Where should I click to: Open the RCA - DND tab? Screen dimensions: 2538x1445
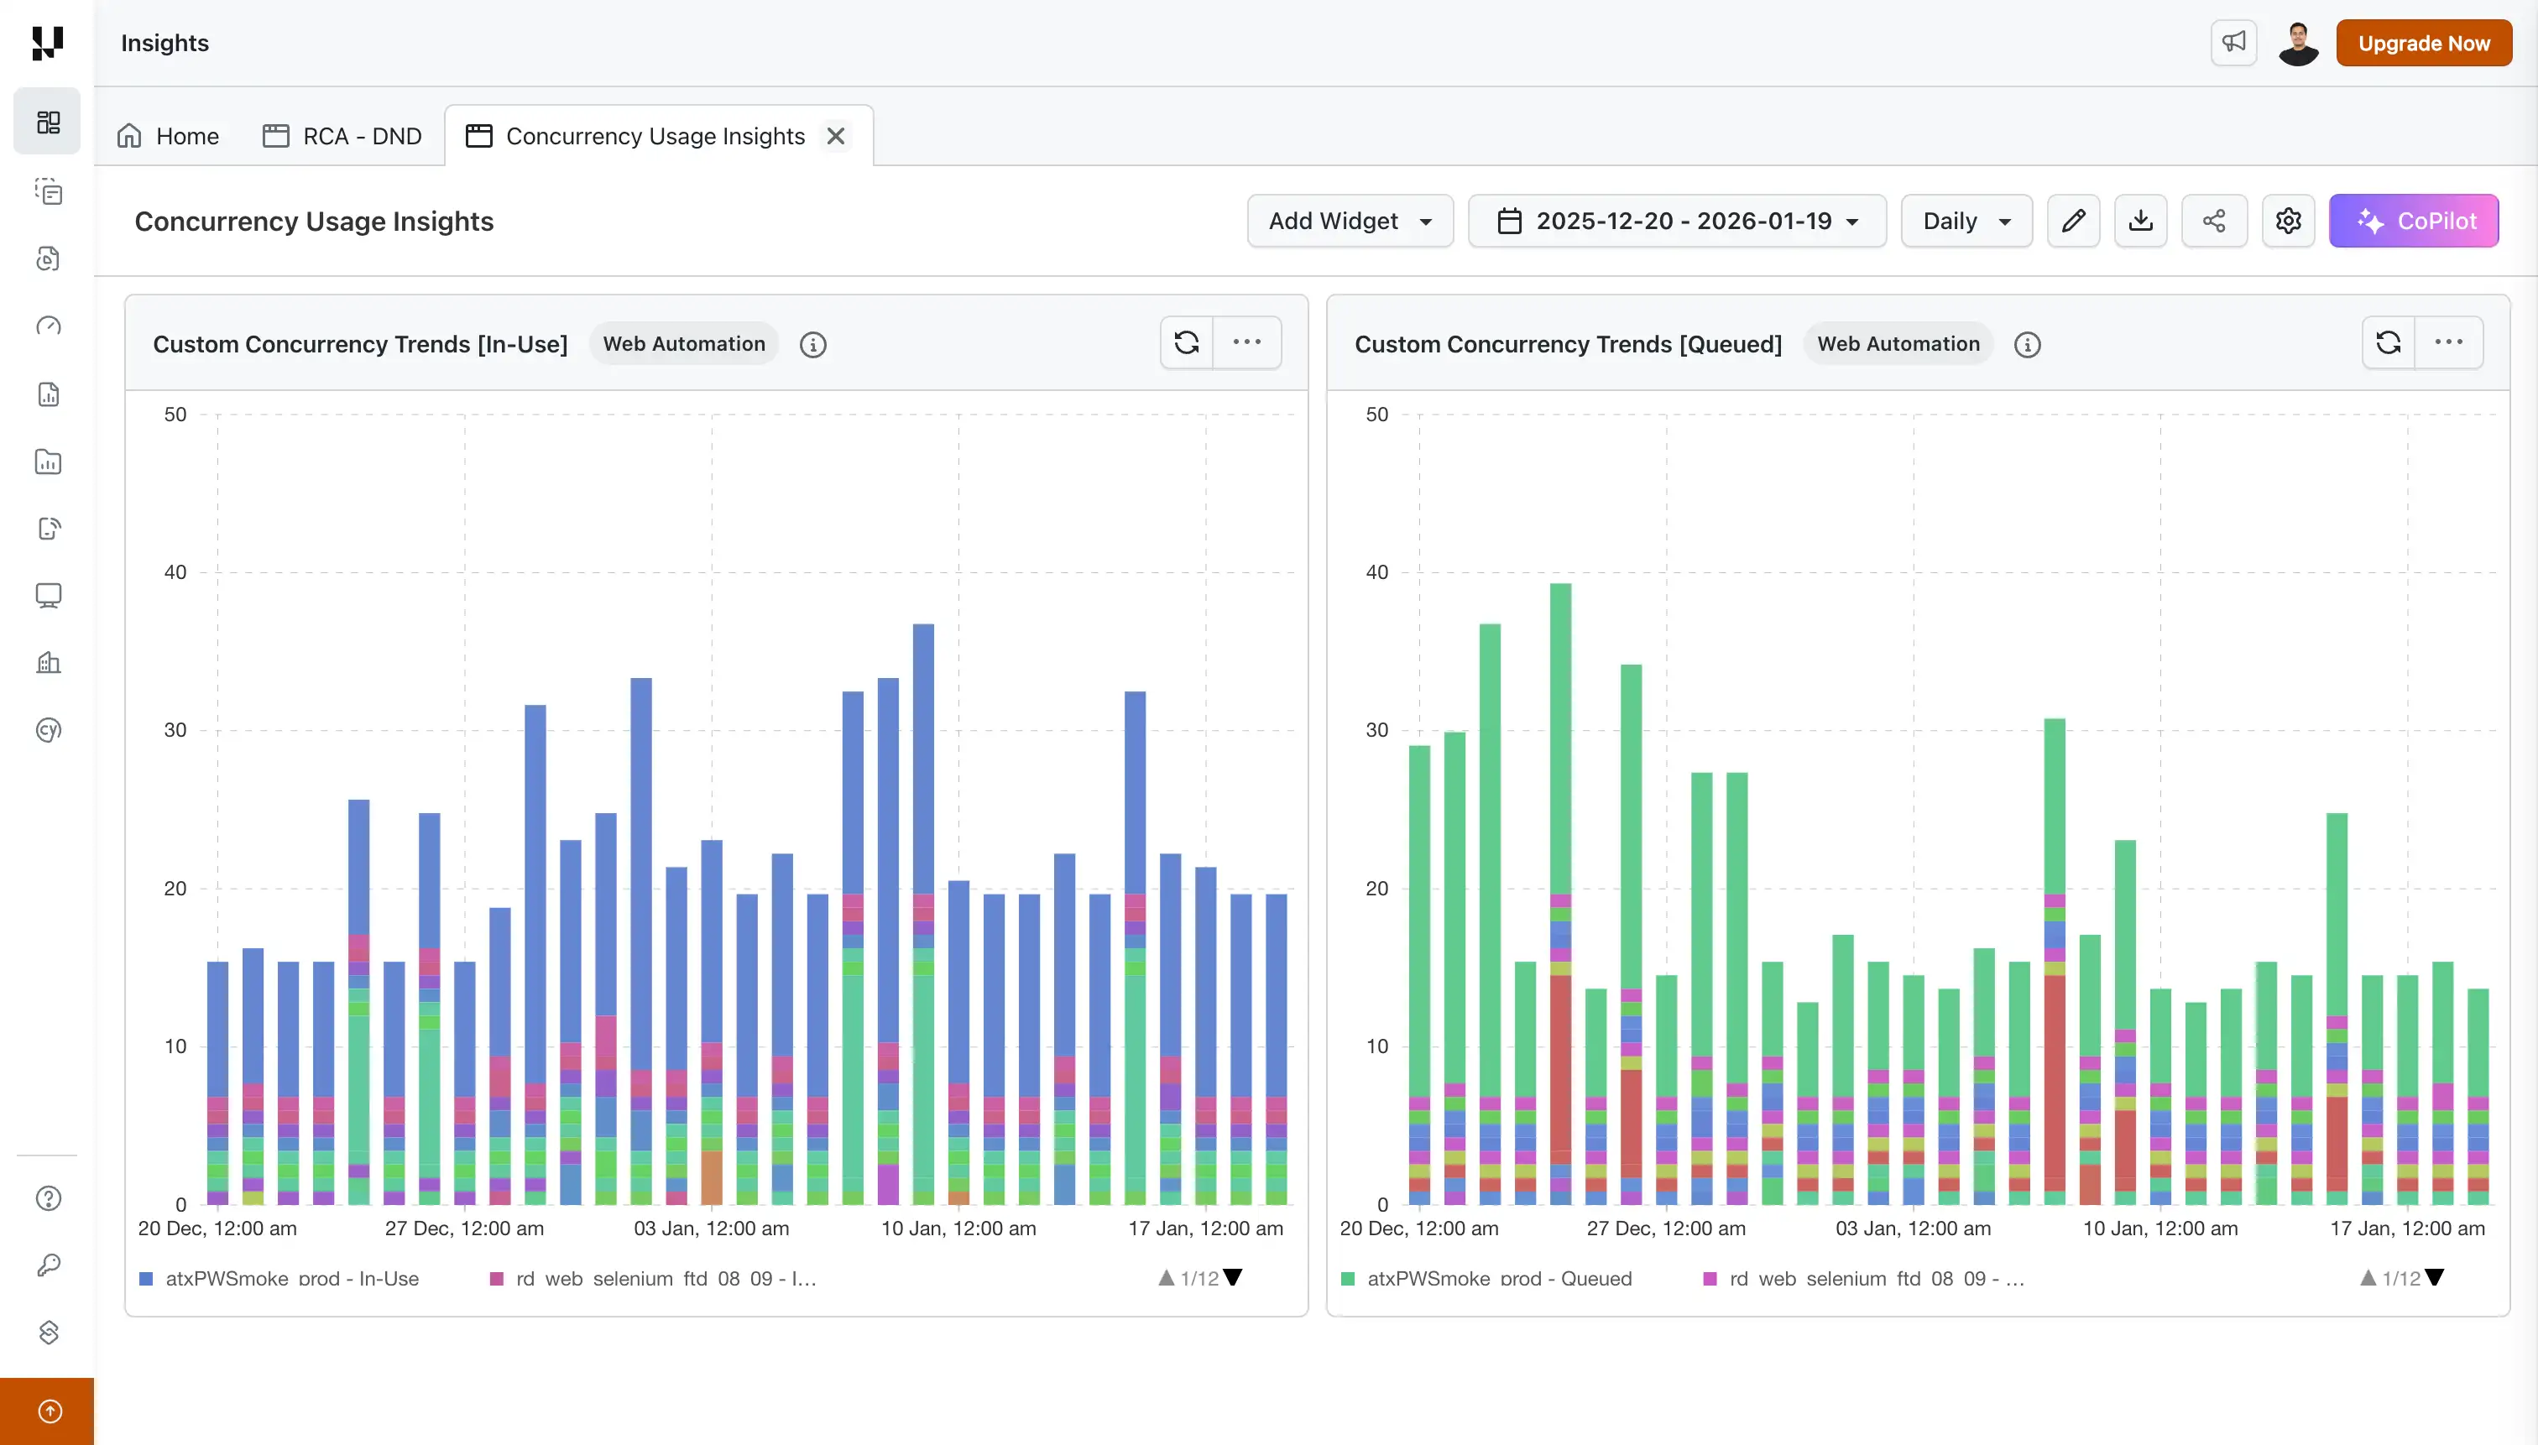(x=342, y=136)
